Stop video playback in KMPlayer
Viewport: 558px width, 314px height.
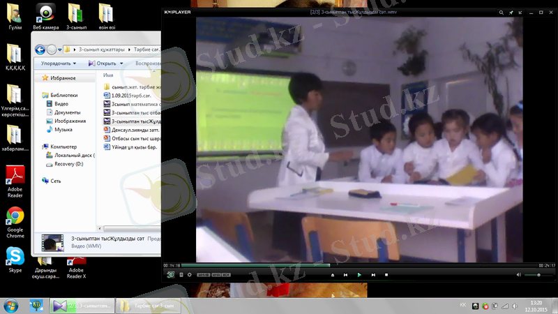(386, 275)
